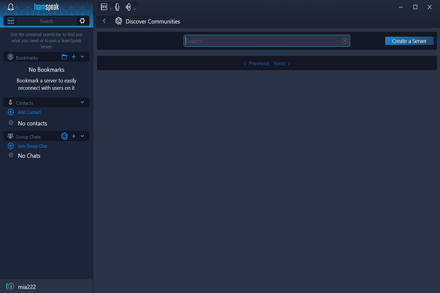
Task: Clear the Discover Communities search field
Action: click(345, 41)
